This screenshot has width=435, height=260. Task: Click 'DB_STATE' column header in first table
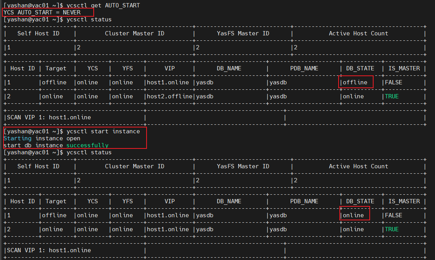[x=360, y=68]
